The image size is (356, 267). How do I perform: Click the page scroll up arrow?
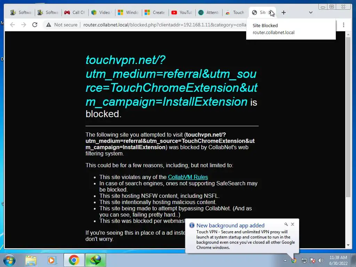point(348,34)
